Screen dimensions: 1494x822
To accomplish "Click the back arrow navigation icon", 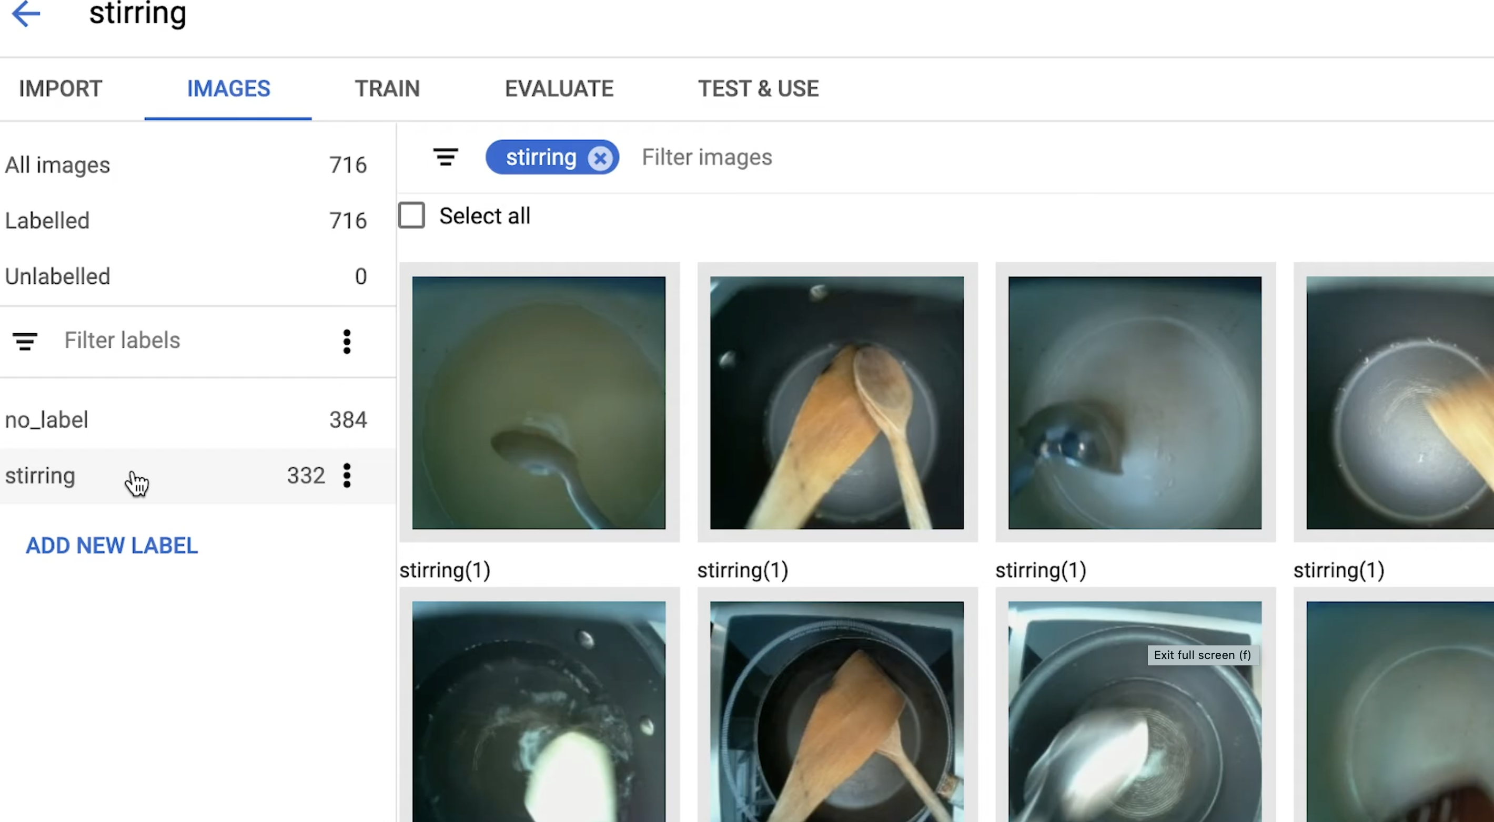I will click(x=26, y=13).
